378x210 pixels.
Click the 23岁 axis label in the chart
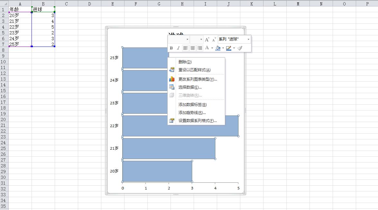[114, 103]
